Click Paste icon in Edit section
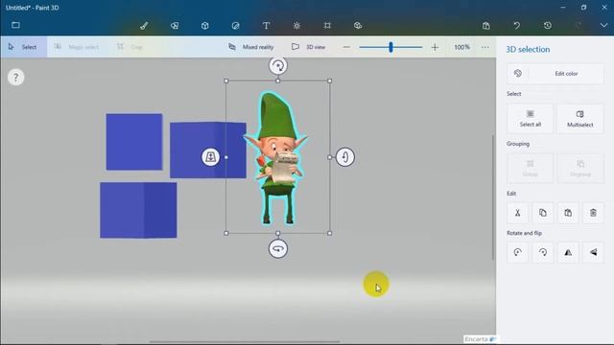The image size is (614, 345). pyautogui.click(x=568, y=213)
